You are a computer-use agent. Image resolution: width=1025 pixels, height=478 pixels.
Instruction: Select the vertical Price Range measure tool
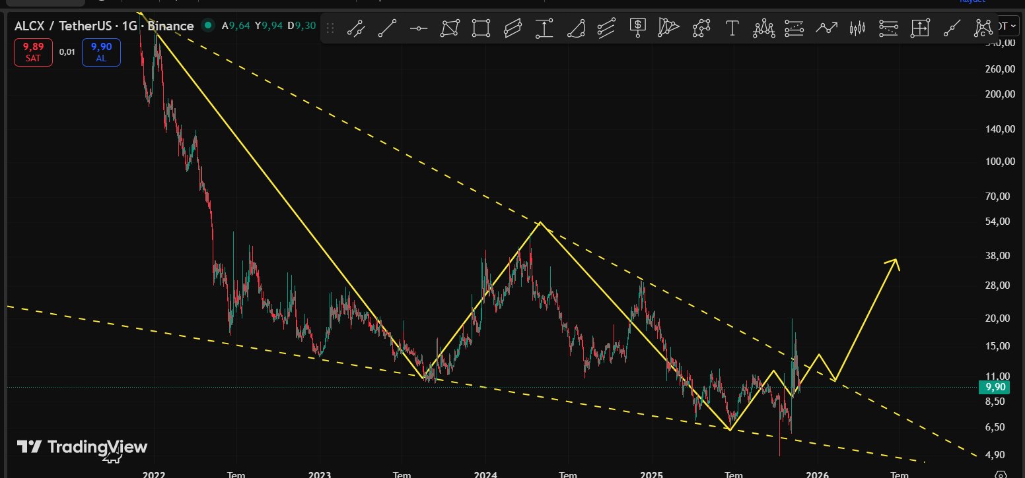point(544,28)
